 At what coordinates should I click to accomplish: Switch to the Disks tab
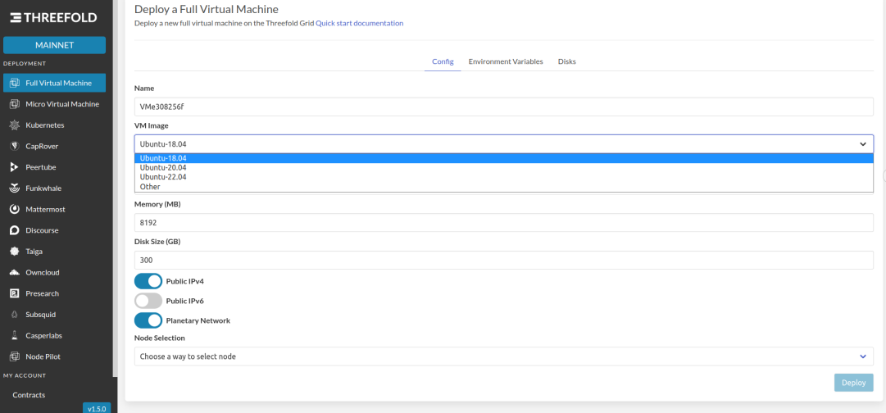coord(566,61)
